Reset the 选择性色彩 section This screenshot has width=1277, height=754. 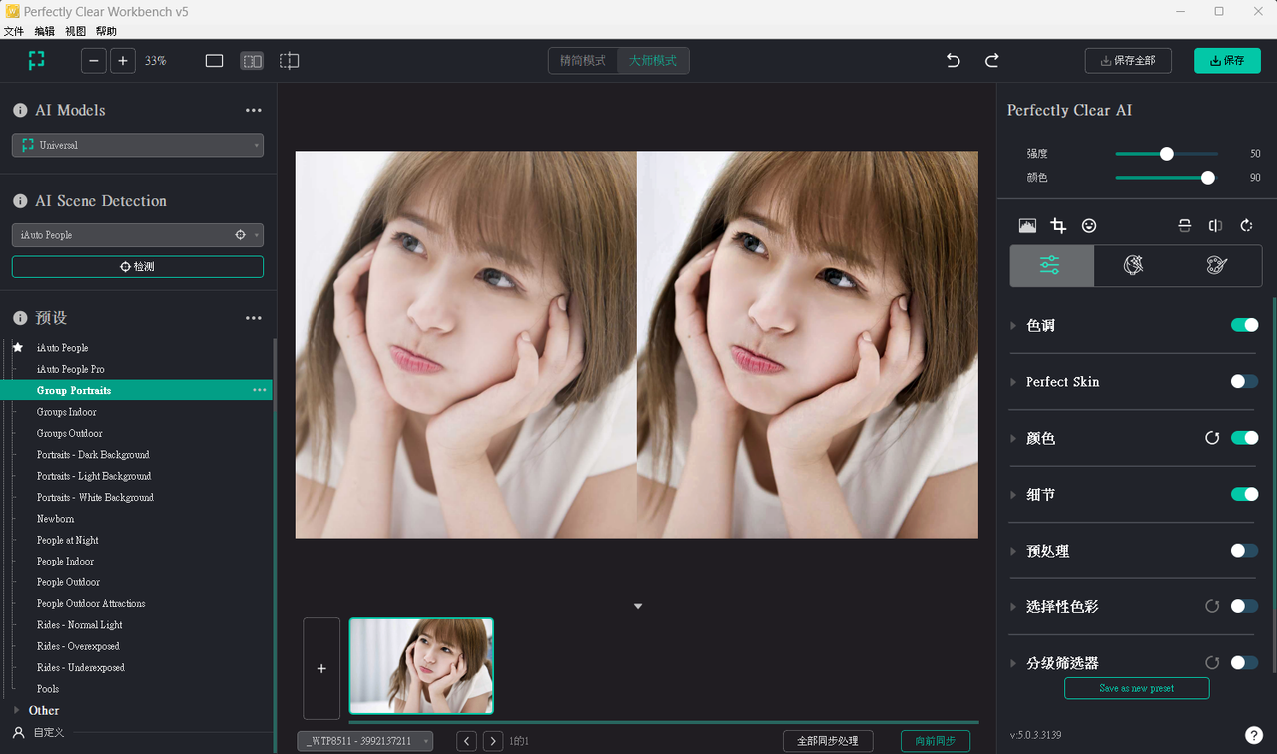click(x=1212, y=606)
